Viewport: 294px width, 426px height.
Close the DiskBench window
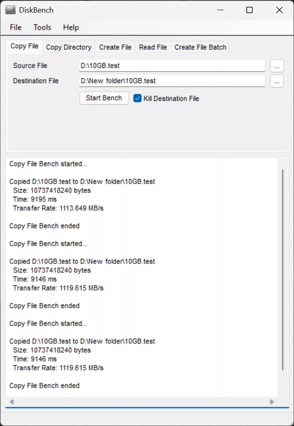pos(279,10)
